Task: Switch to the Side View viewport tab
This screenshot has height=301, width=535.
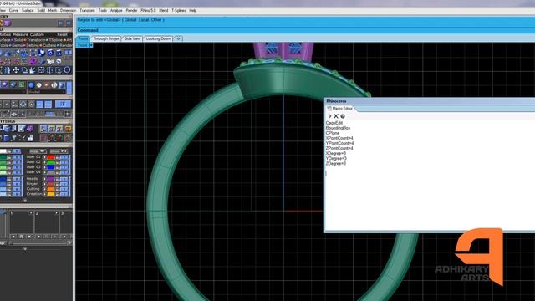Action: (132, 38)
